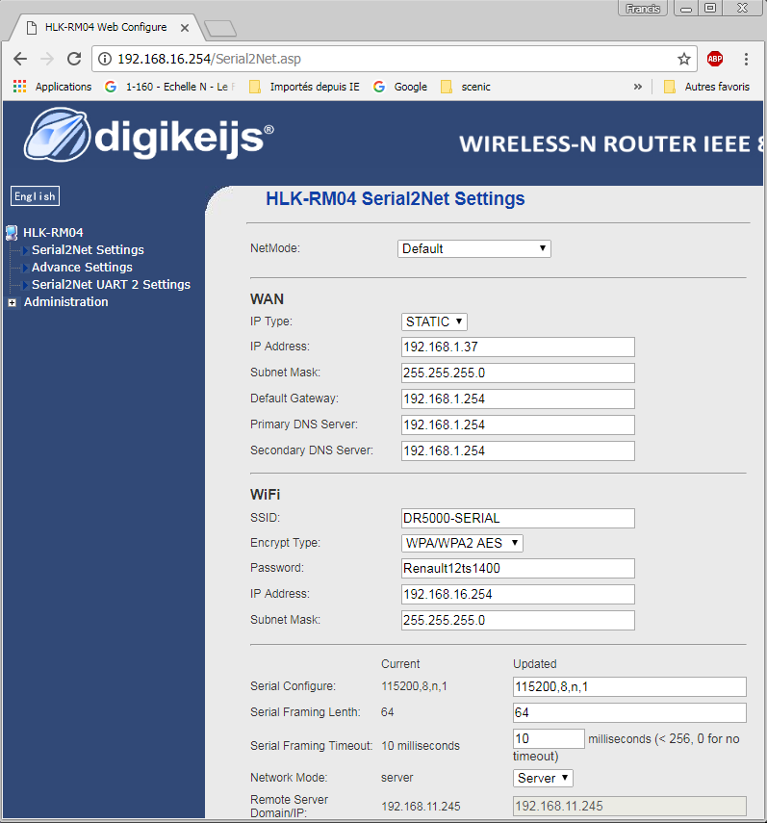The image size is (767, 823).
Task: Open the Chrome three-dot menu
Action: [x=746, y=59]
